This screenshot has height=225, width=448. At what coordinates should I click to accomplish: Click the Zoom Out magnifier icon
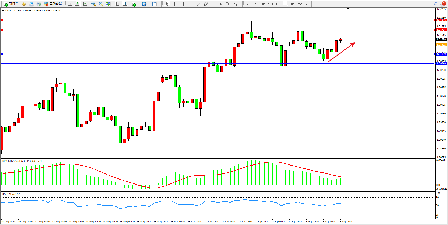[x=101, y=4]
